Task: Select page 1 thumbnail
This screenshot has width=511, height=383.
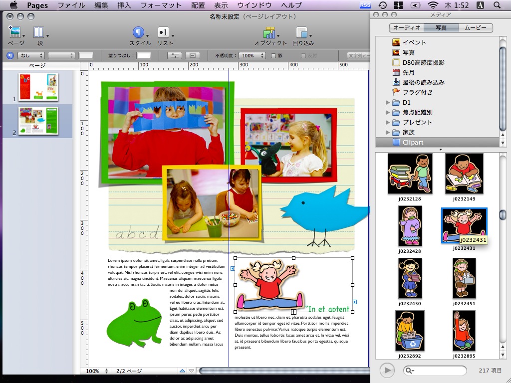Action: (x=38, y=87)
